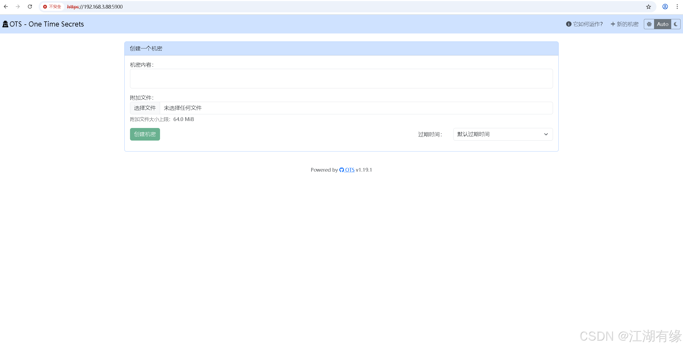Open Chrome three-dot menu
Viewport: 683px width, 347px height.
point(677,7)
